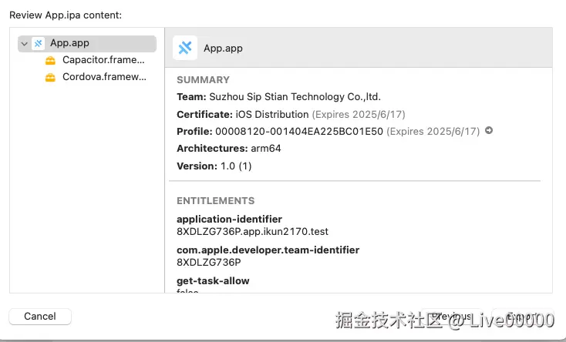Click the App.app title in the detail header

coord(223,49)
